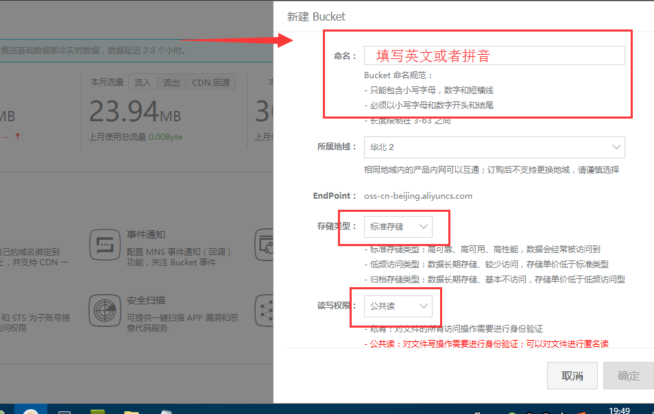Click the 低频访问类型 description line
654x414 pixels.
point(486,265)
